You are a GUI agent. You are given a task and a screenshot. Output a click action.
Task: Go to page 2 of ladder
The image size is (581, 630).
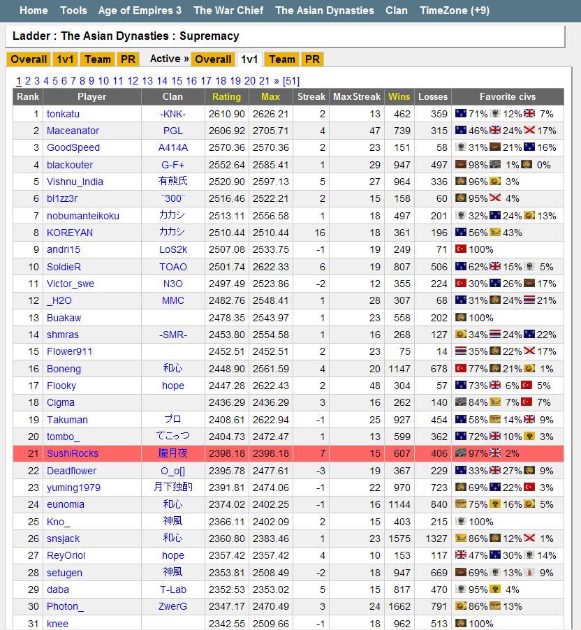point(28,81)
